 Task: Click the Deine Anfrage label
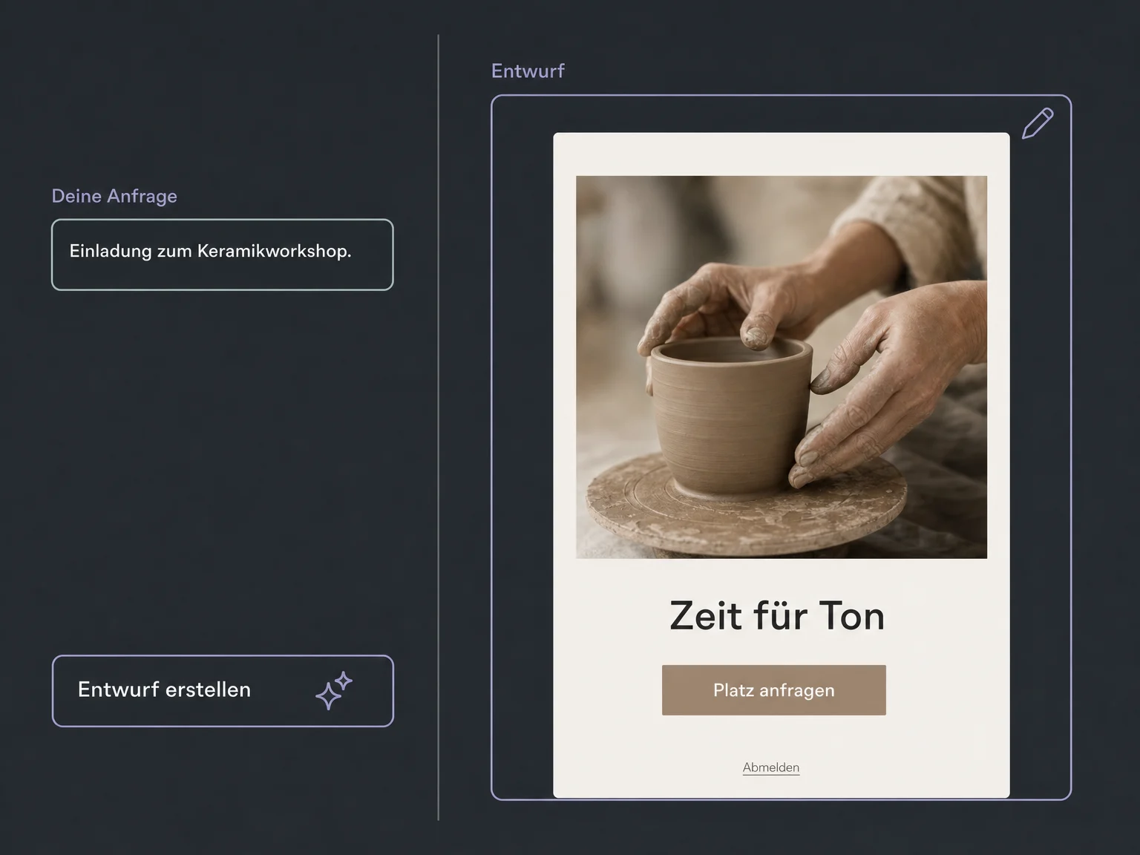pyautogui.click(x=114, y=196)
